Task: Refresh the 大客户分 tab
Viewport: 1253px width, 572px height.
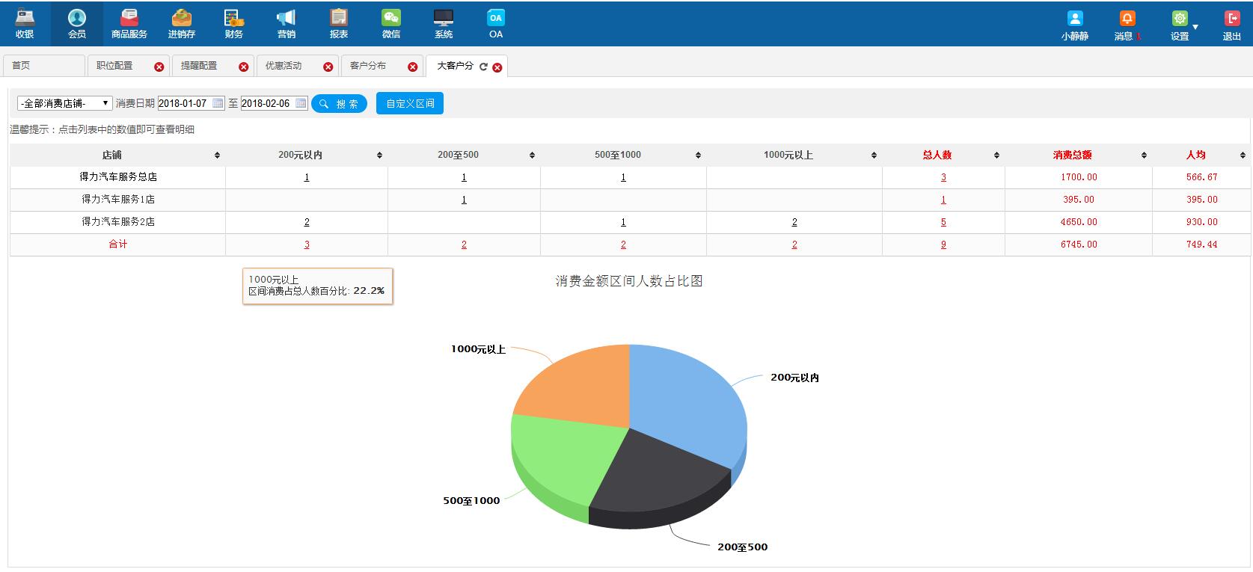Action: (483, 67)
